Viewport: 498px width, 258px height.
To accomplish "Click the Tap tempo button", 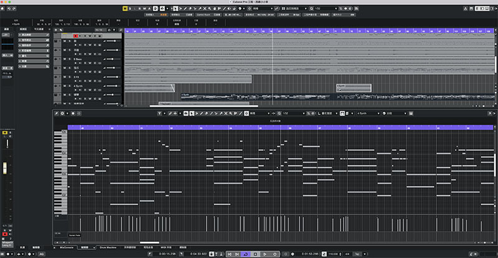I will pyautogui.click(x=357, y=254).
